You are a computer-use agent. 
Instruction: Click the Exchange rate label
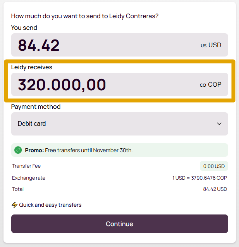[29, 178]
